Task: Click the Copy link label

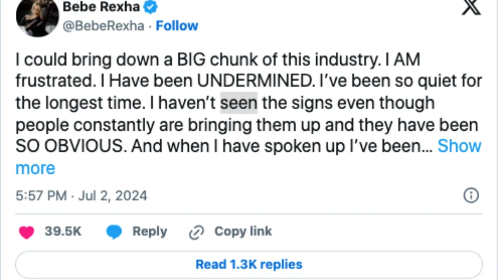Action: coord(243,231)
